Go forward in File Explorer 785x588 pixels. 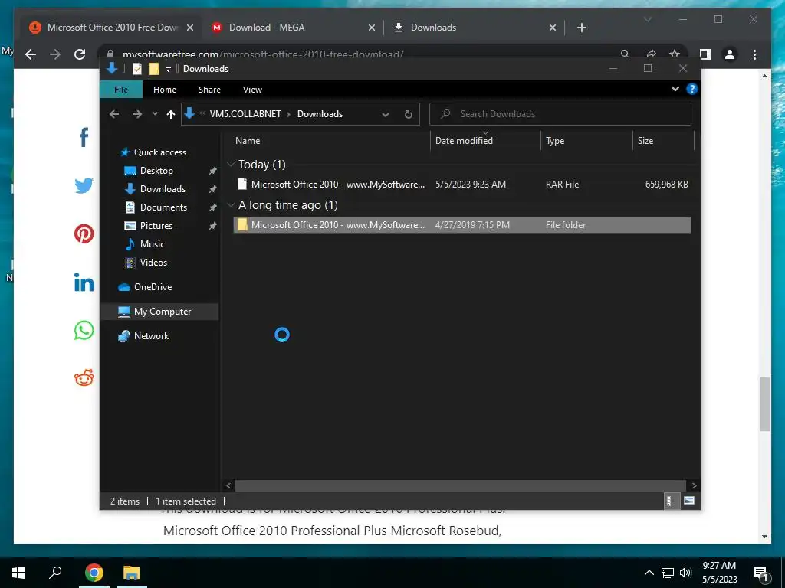[x=136, y=114]
